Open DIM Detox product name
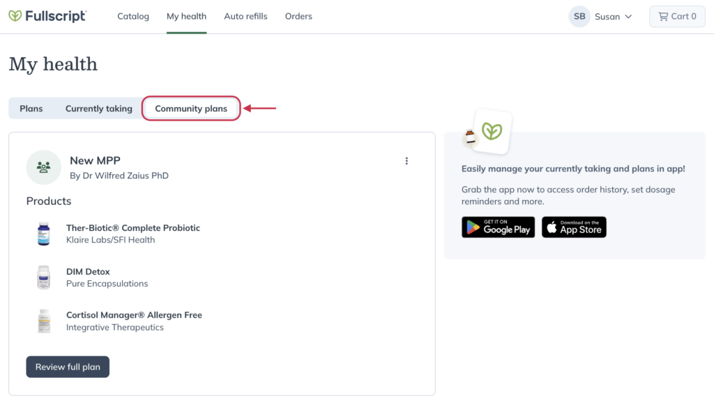This screenshot has width=714, height=403. point(88,271)
